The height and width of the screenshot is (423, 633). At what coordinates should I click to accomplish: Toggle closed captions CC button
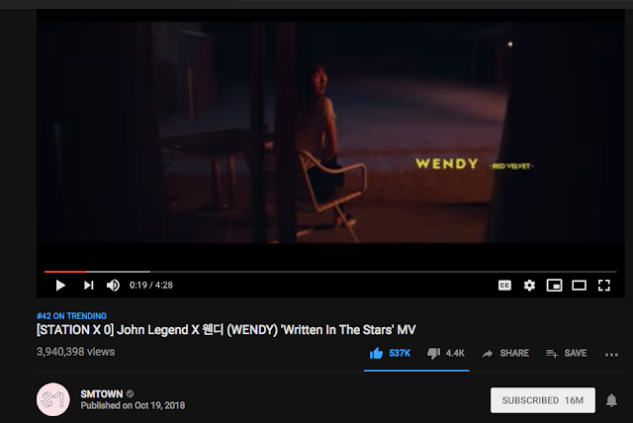point(504,286)
